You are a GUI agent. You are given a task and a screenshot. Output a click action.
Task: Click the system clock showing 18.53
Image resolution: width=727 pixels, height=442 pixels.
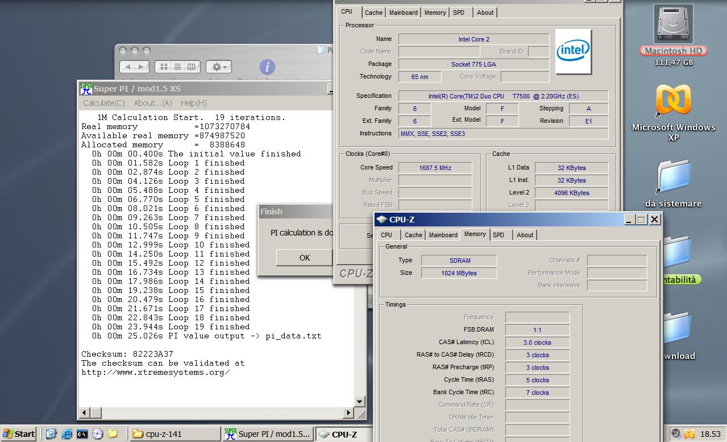[x=710, y=434]
